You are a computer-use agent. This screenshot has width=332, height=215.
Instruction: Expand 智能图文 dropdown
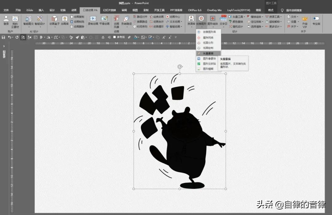pyautogui.click(x=28, y=27)
